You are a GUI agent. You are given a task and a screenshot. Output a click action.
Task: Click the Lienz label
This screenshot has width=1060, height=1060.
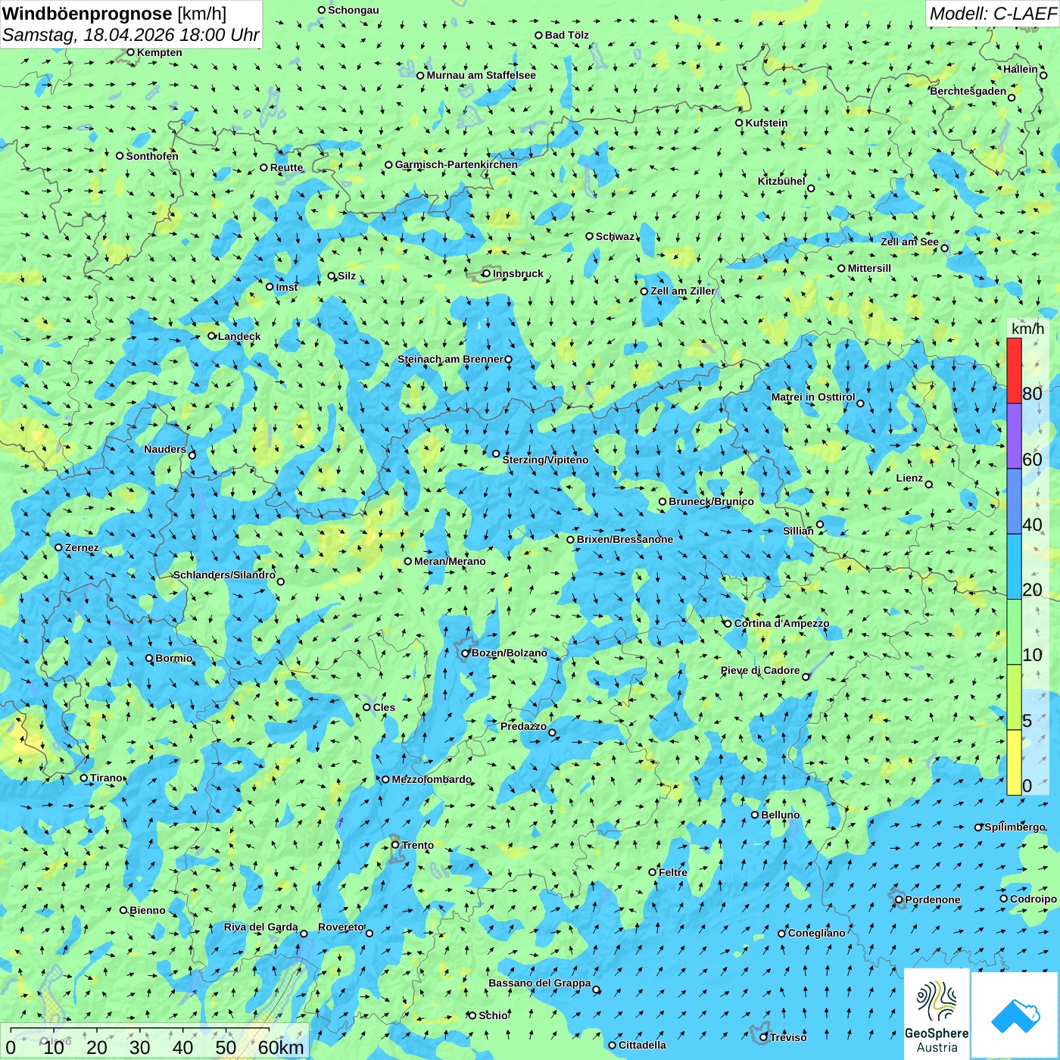[909, 478]
